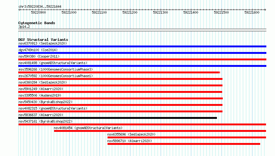Click the red bar under esv2670592
275x156 pixels.
click(x=120, y=79)
